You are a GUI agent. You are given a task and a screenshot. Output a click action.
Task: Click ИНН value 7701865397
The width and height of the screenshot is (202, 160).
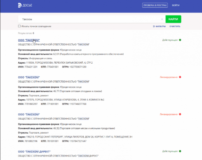(31, 104)
